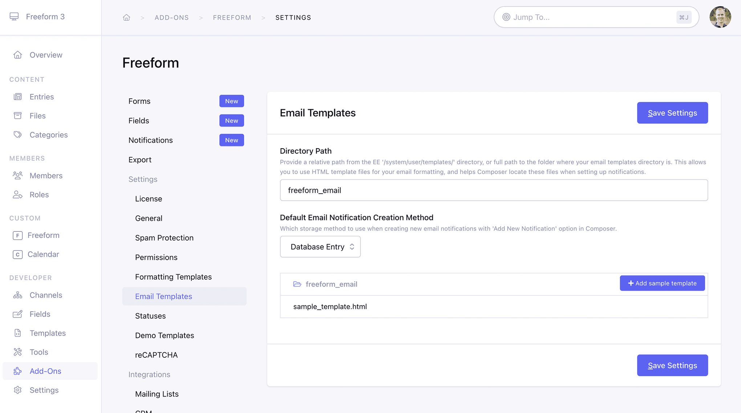Open the Settings gear icon
741x413 pixels.
18,390
